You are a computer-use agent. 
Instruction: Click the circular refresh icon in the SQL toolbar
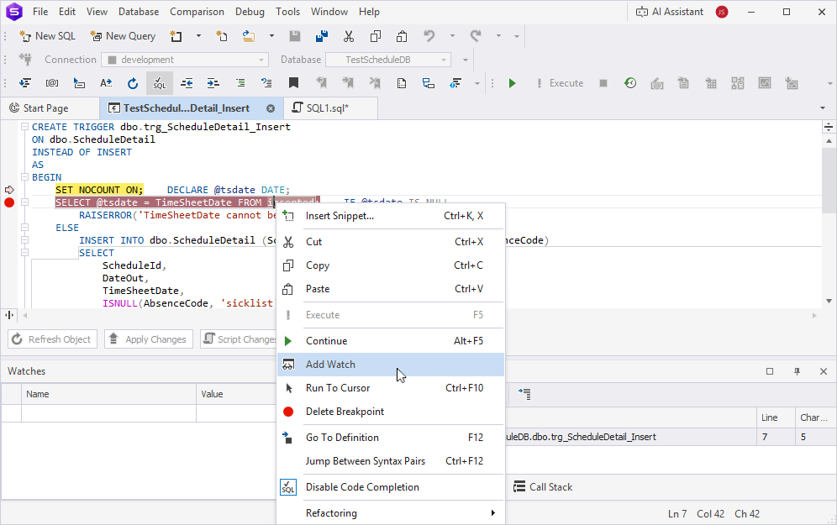click(132, 83)
